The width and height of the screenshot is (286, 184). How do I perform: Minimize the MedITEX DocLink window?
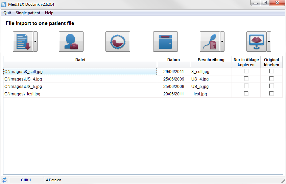click(x=256, y=3)
